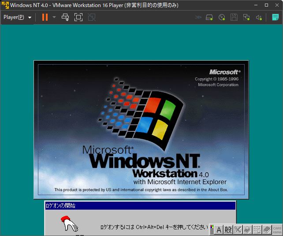Open the IME dictionary book icon

click(x=267, y=229)
